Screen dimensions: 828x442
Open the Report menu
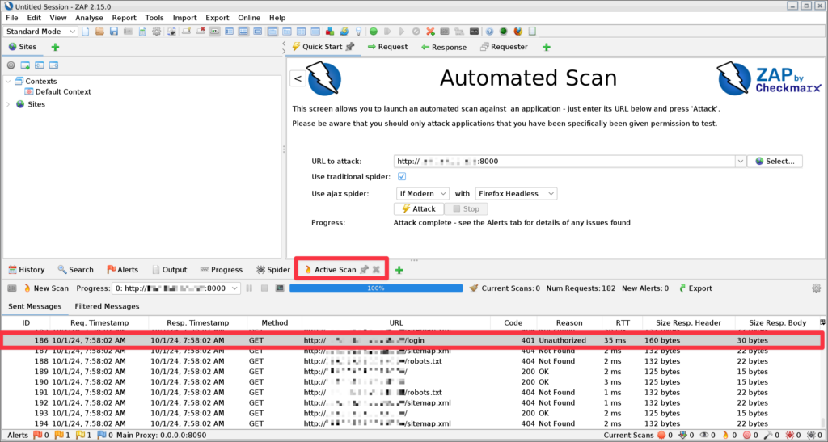(124, 18)
